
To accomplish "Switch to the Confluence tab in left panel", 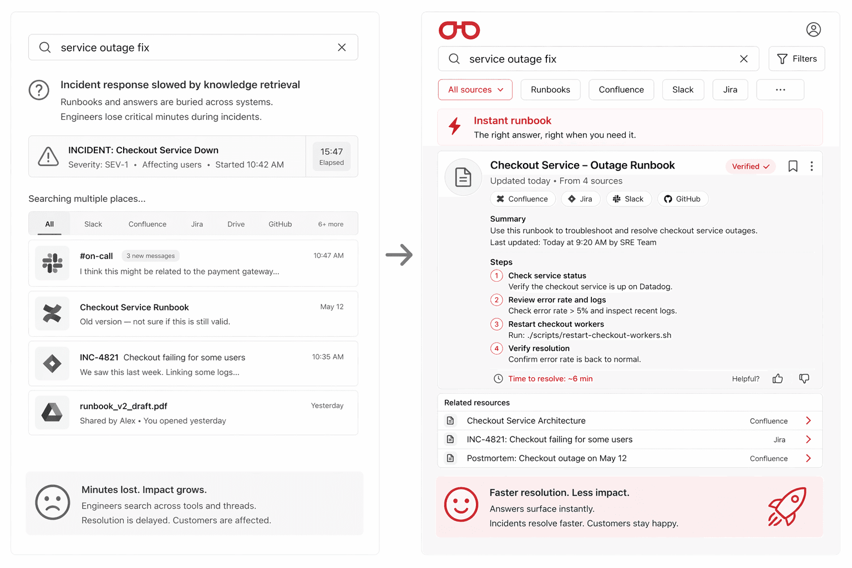I will (x=148, y=224).
